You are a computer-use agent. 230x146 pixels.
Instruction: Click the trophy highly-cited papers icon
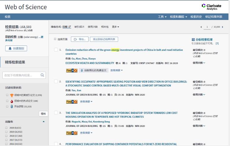(12, 95)
